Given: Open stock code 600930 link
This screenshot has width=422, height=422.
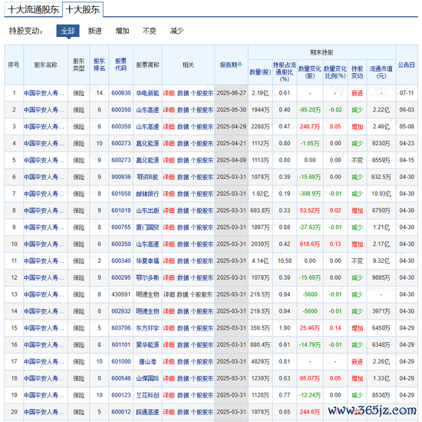Looking at the screenshot, I should 121,93.
